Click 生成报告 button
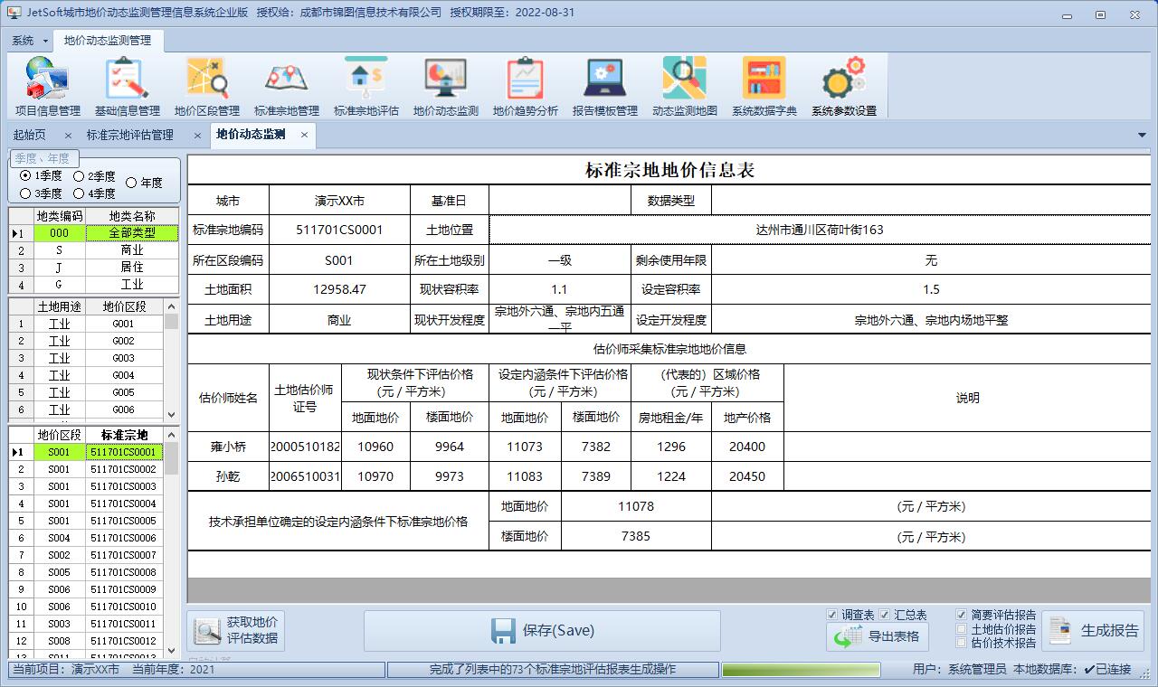Viewport: 1158px width, 687px height. click(x=1093, y=631)
